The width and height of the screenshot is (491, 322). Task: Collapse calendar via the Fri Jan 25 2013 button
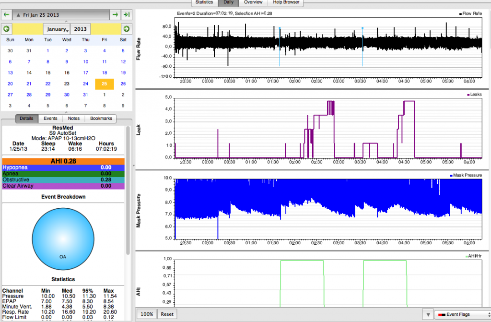[x=61, y=15]
